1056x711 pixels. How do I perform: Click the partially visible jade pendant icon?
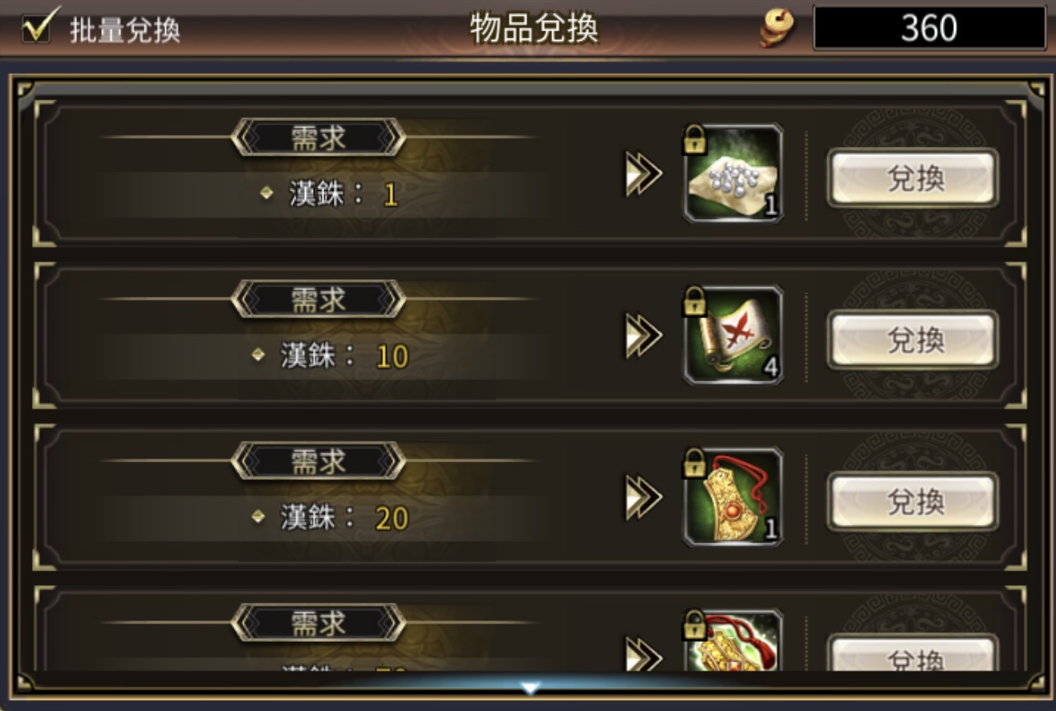tap(733, 640)
